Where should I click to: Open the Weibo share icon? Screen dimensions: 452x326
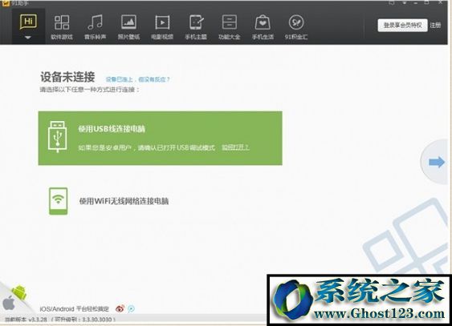(120, 308)
